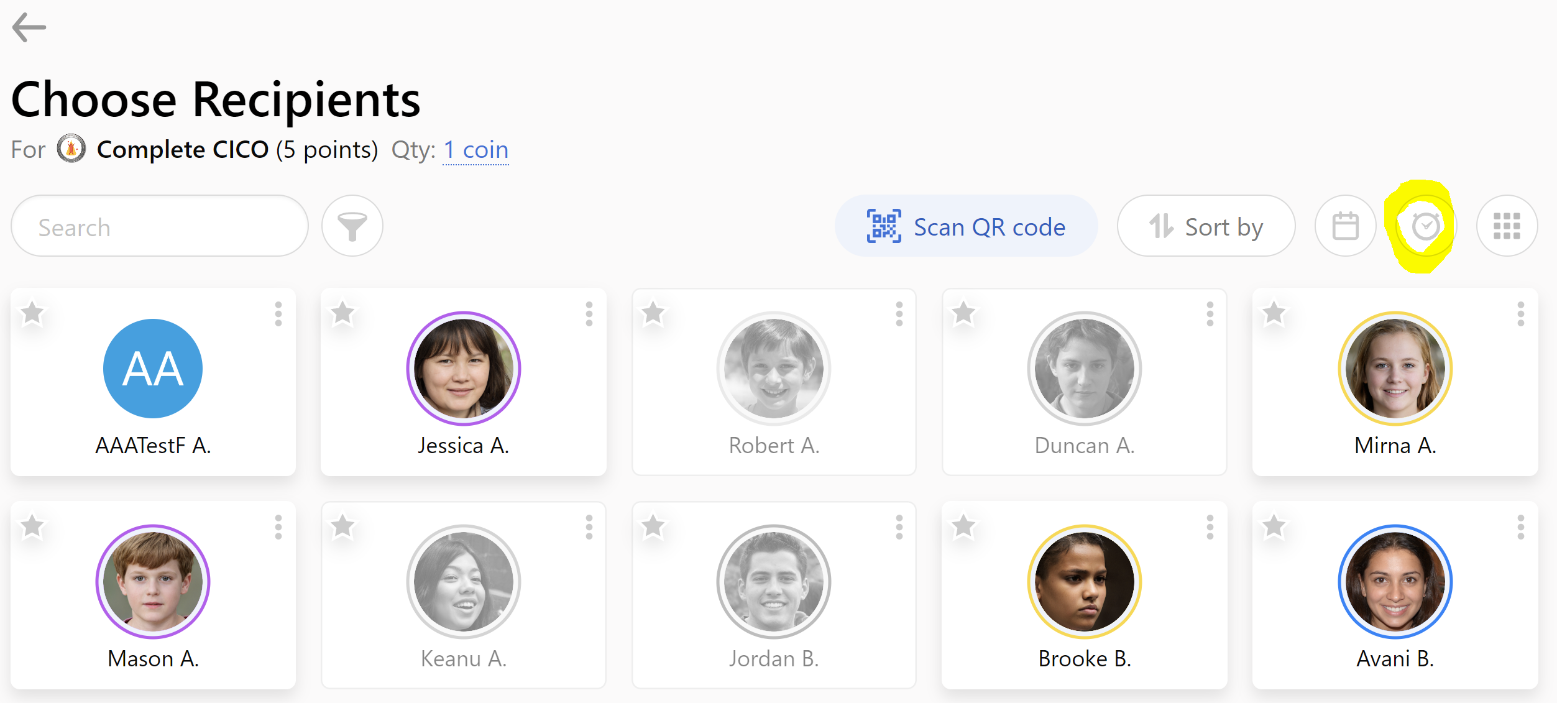Open the Sort by dropdown

tap(1206, 226)
